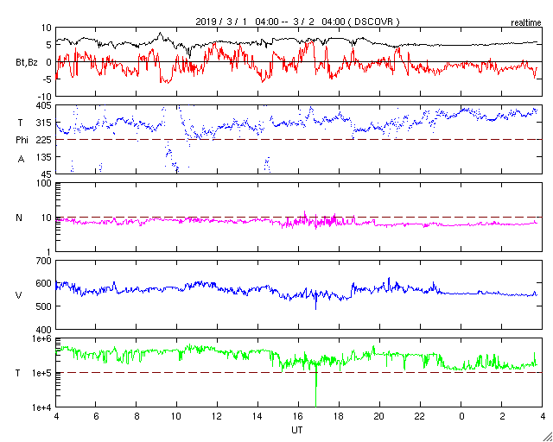
Task: Click the 135 tick on Phi axis
Action: click(44, 157)
